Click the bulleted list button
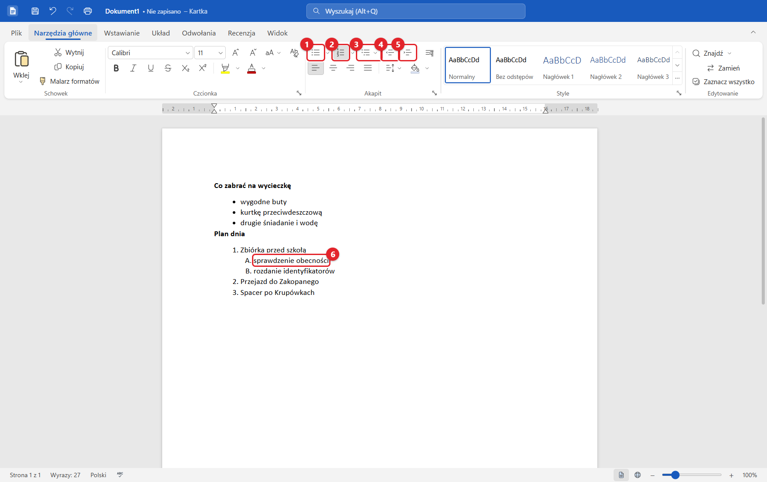 316,53
